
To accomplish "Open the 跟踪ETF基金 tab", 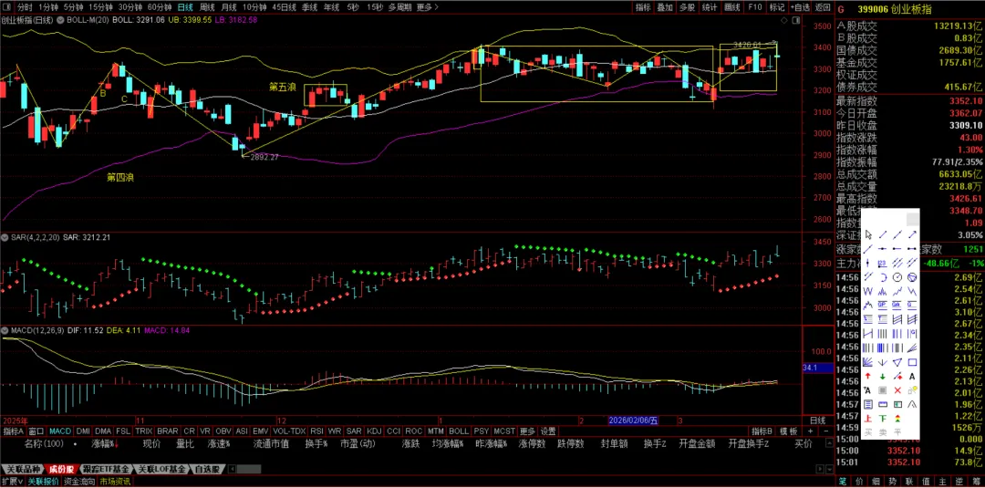I will [x=106, y=469].
